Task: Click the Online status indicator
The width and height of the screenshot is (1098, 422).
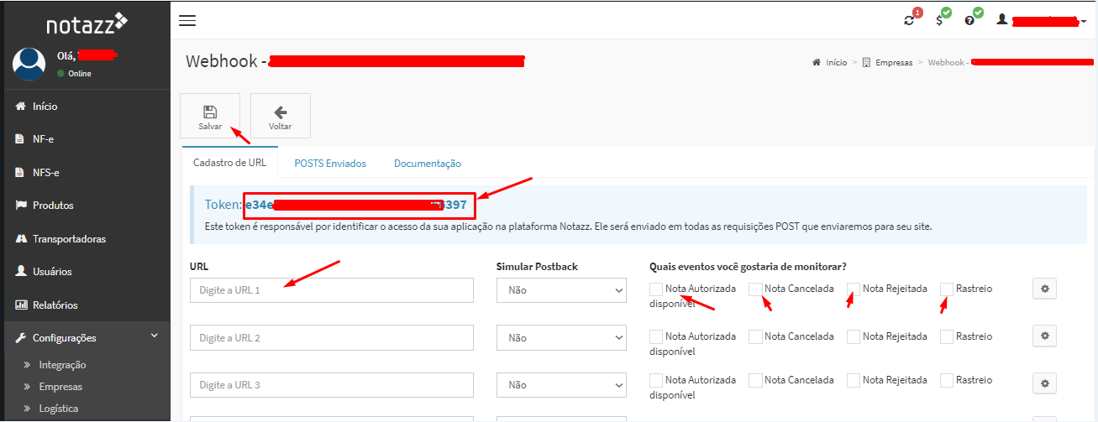Action: 74,74
